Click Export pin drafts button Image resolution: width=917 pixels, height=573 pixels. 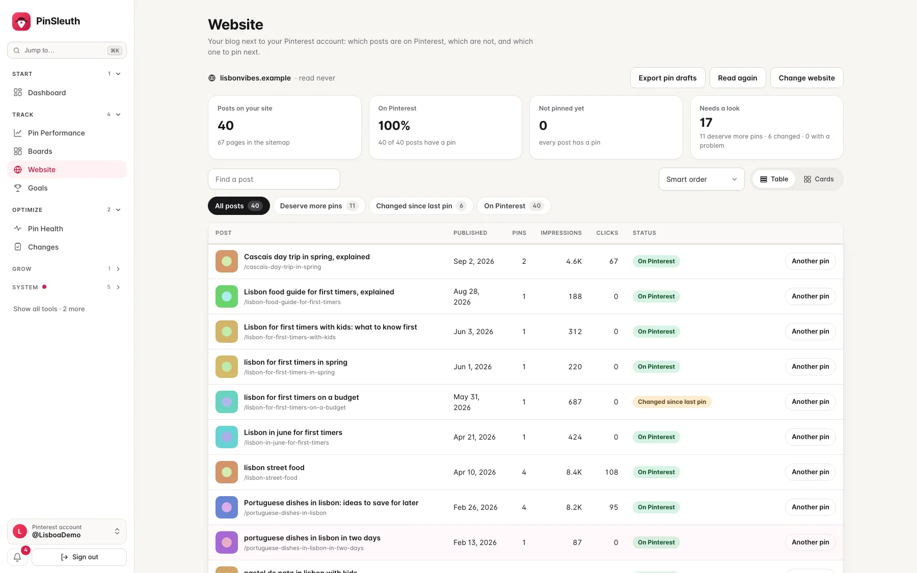click(667, 78)
